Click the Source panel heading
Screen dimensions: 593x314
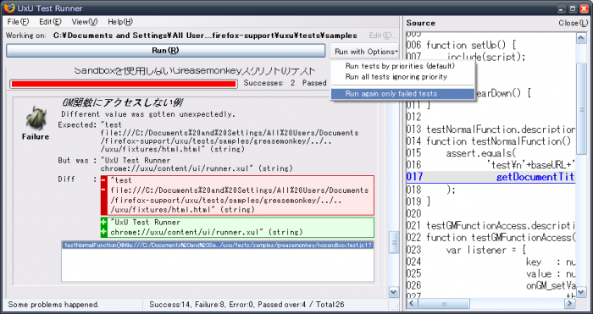tap(420, 23)
